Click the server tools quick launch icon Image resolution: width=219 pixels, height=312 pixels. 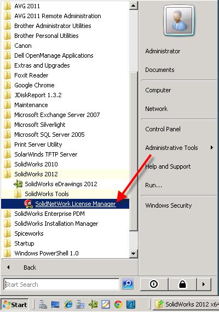[80, 304]
